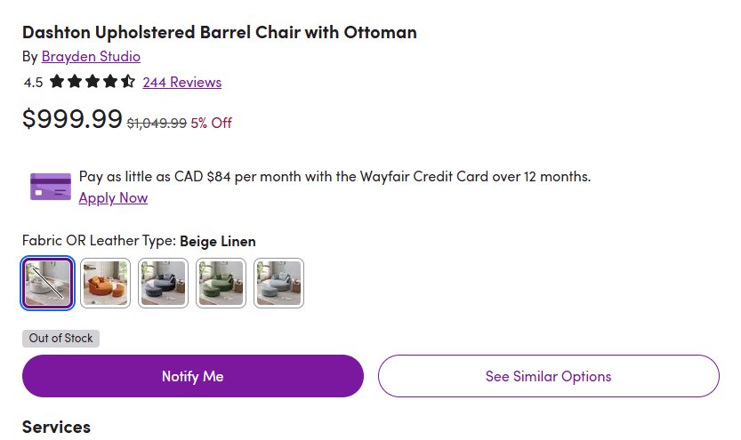Click the See Similar Options button

548,376
